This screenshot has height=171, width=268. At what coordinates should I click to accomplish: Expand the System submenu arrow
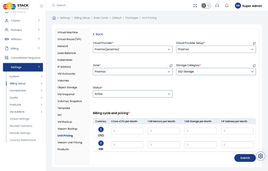point(42,77)
